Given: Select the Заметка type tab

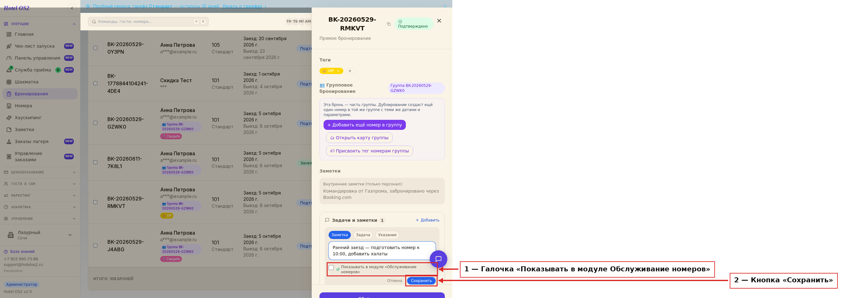Looking at the screenshot, I should click(x=340, y=235).
